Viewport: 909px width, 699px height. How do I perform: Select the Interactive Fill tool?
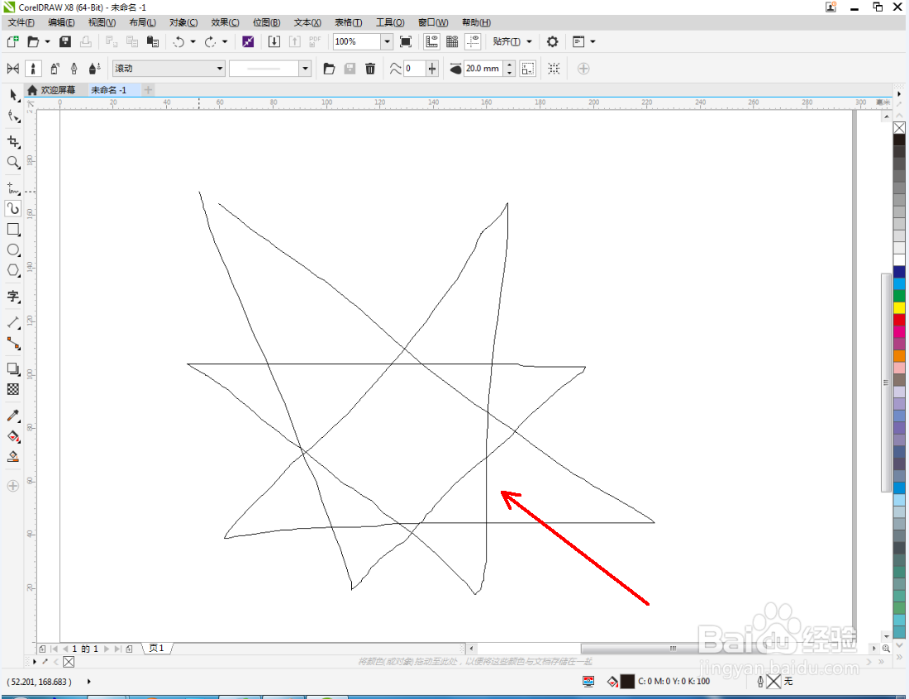(x=12, y=436)
